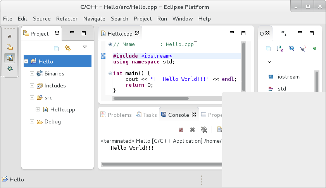Open the Help menu

205,19
